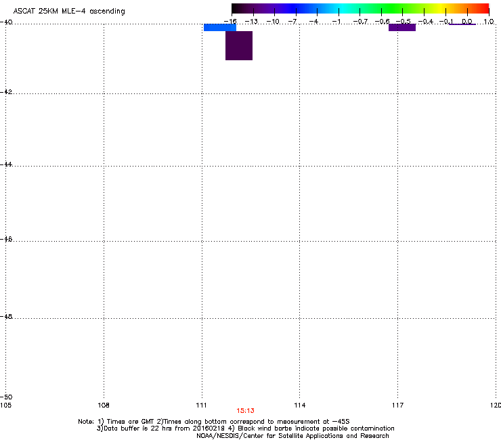
Task: Click the -1 color scale label
Action: [x=336, y=22]
